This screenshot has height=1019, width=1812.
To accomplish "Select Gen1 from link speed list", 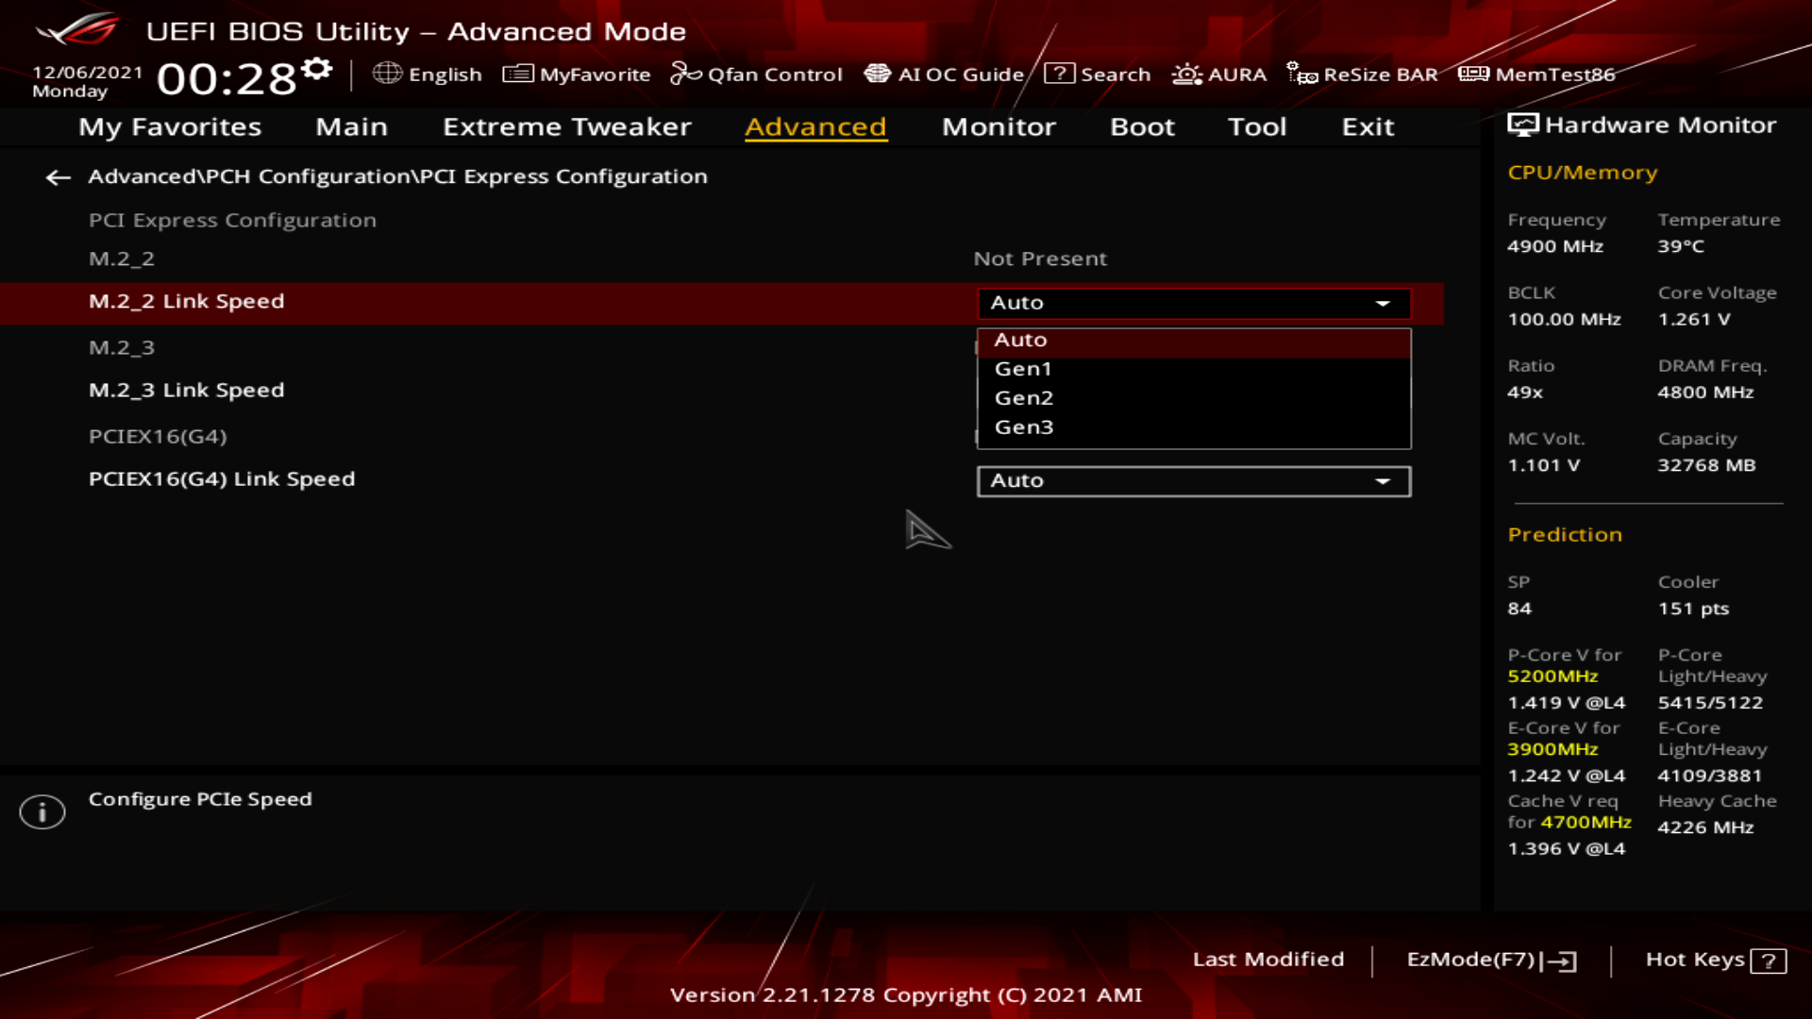I will (x=1023, y=369).
